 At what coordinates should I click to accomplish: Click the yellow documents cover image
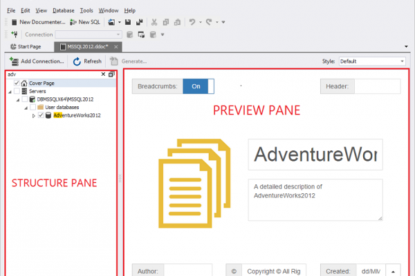click(194, 184)
